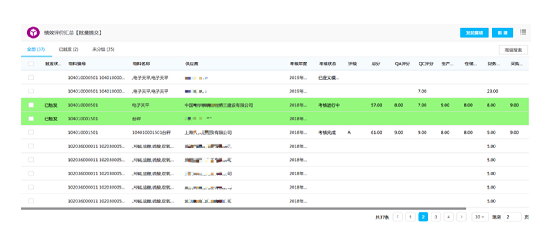
Task: Go to page 1
Action: pos(410,217)
